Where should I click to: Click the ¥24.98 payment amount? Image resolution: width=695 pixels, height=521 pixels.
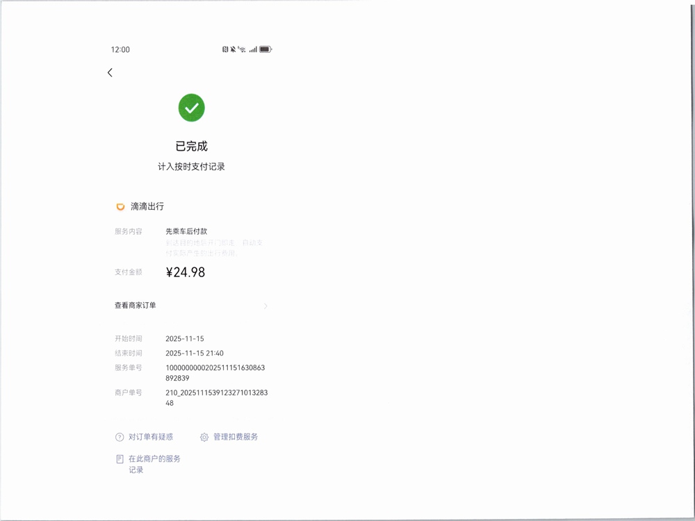pos(186,272)
